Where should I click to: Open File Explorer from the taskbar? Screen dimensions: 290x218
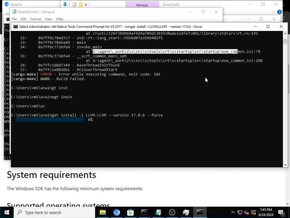point(103,212)
